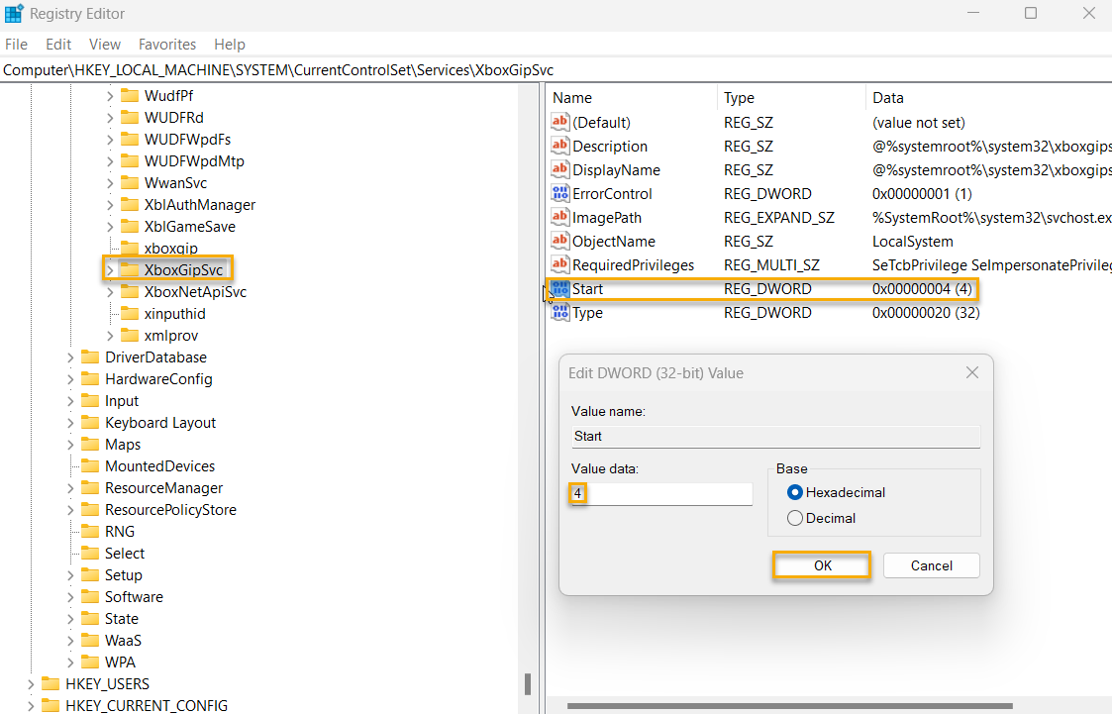Click the Registry Editor app icon in title bar

(14, 14)
